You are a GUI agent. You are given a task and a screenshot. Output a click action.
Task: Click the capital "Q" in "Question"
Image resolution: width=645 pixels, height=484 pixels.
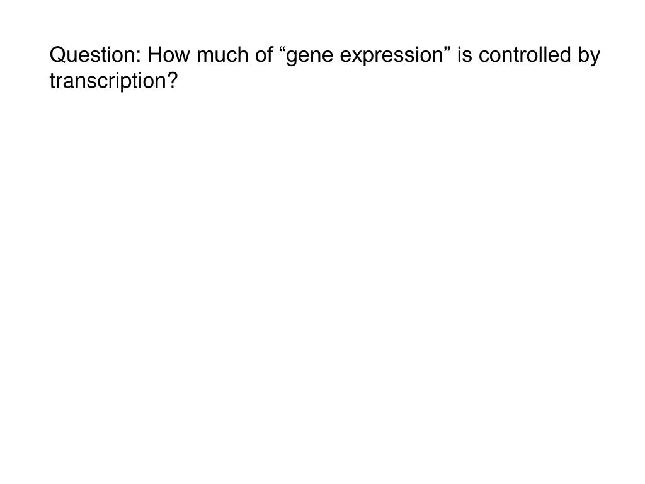pyautogui.click(x=57, y=56)
